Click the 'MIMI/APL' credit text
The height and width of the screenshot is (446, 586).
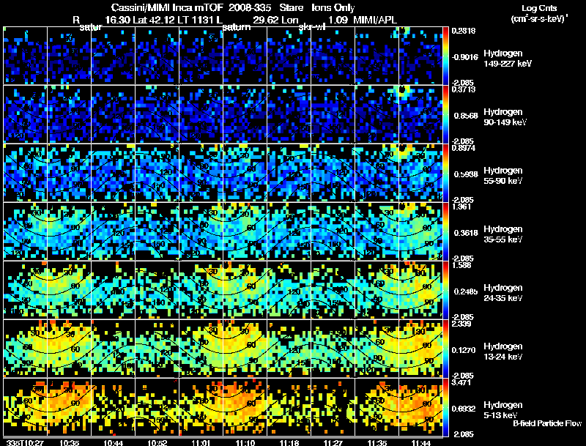[375, 20]
